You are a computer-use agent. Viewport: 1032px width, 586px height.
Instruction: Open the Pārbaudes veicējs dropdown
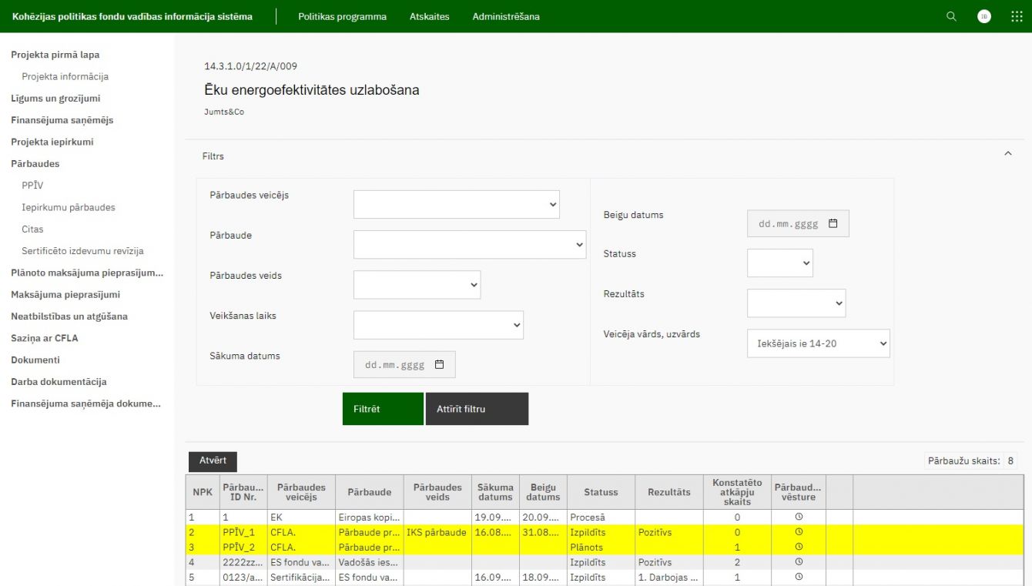pos(456,205)
